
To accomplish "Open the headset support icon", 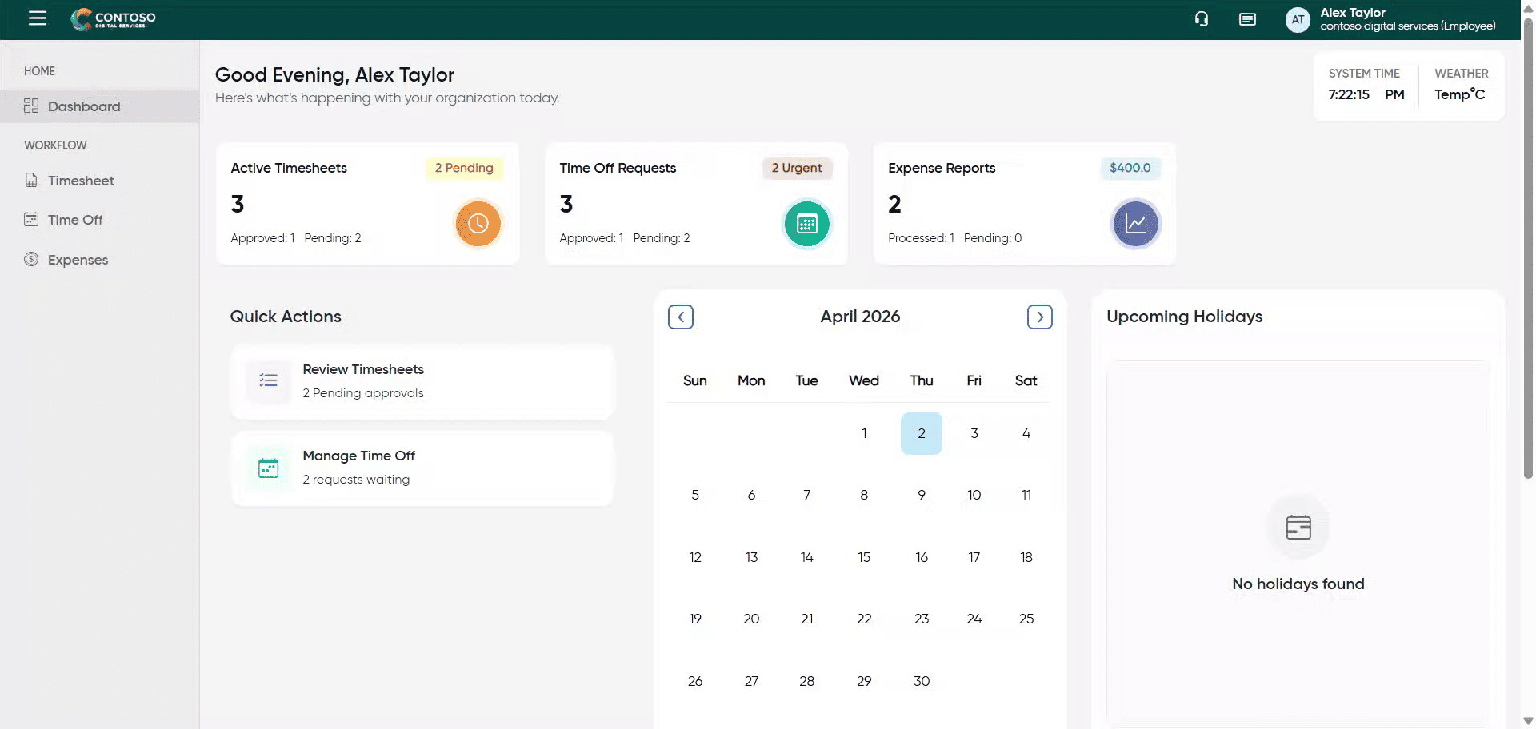I will pyautogui.click(x=1201, y=19).
